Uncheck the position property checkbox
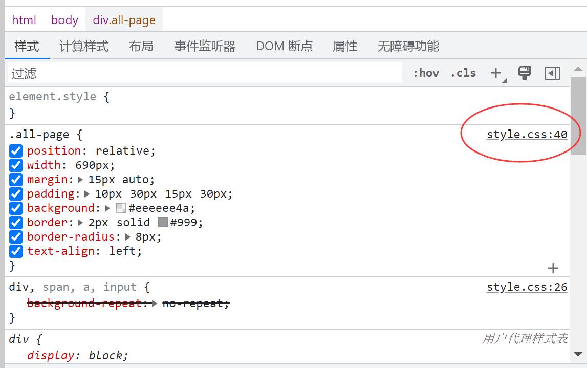 coord(16,151)
